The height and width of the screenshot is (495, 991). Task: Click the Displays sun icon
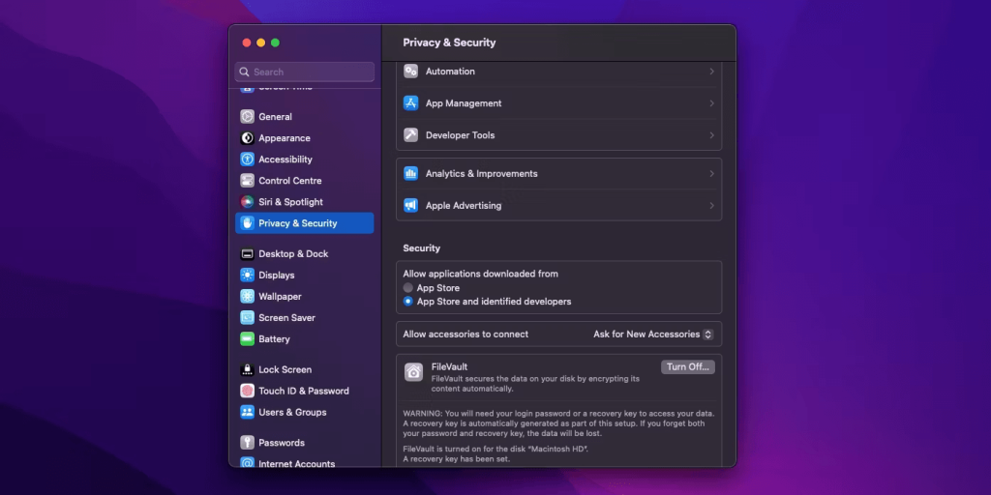click(247, 276)
